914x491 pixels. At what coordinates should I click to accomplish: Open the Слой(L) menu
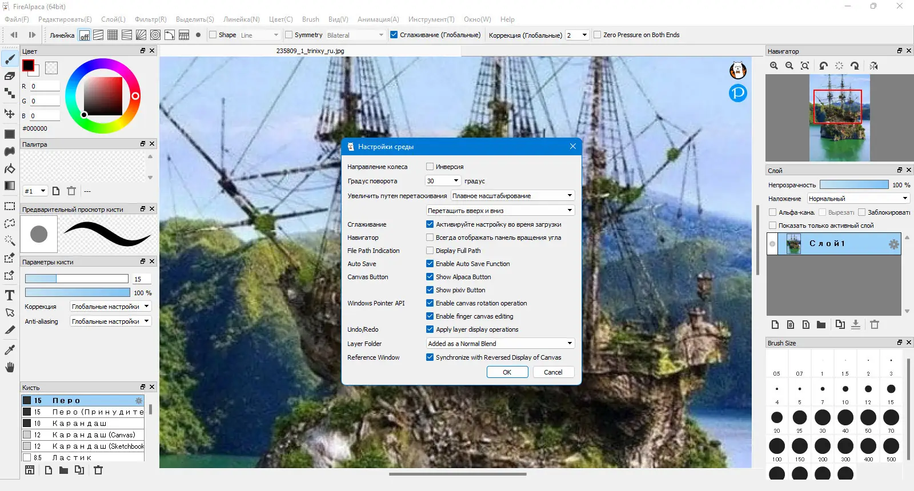(x=113, y=19)
